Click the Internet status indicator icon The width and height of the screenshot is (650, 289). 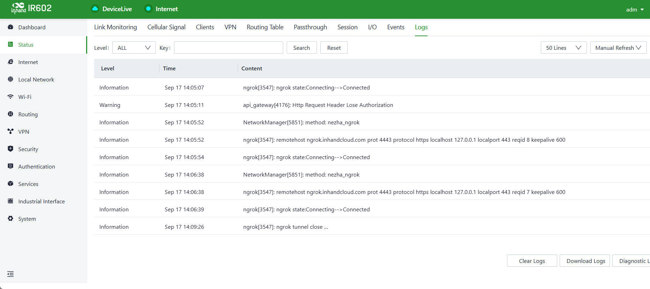148,9
